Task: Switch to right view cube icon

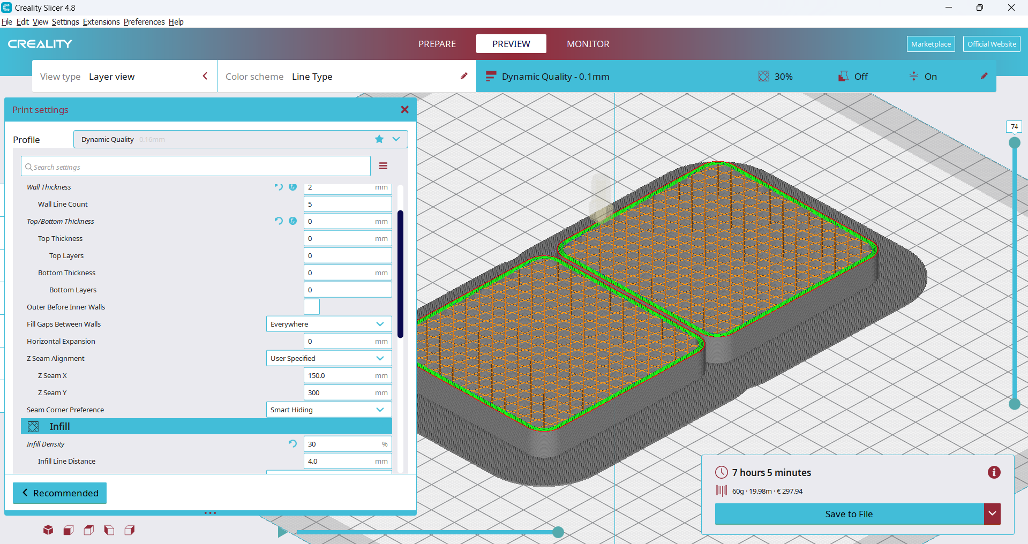Action: (x=130, y=530)
